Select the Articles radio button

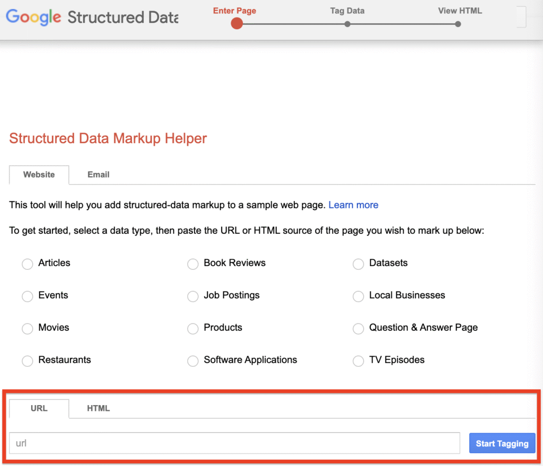pos(28,264)
